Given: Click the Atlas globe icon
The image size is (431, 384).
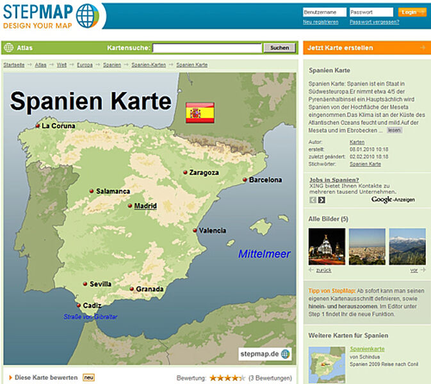Looking at the screenshot, I should coord(9,47).
